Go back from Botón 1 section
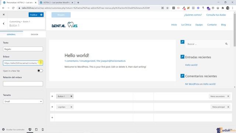This screenshot has width=236, height=133. pyautogui.click(x=3, y=24)
